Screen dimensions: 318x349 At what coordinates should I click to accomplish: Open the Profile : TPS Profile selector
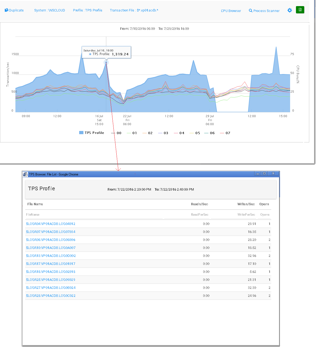[x=87, y=10]
